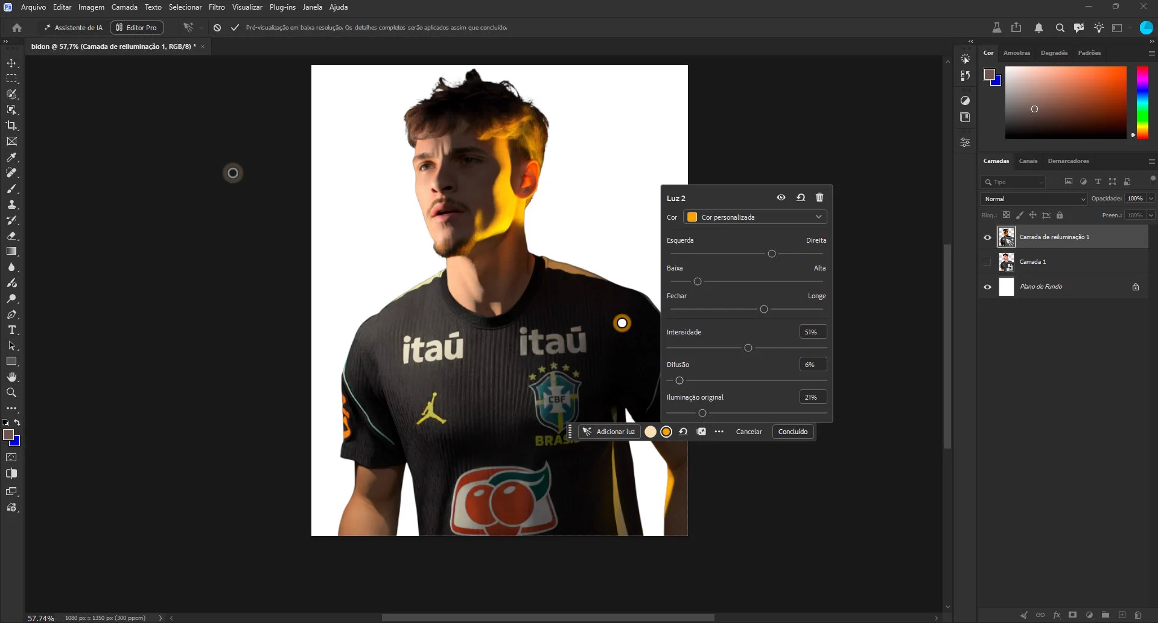
Task: Show the Camada 1 layer
Action: coord(987,262)
